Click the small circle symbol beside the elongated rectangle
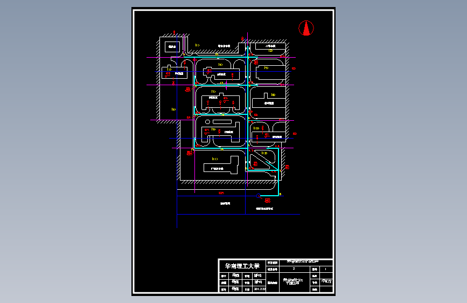This screenshot has height=303, width=467. pyautogui.click(x=207, y=122)
